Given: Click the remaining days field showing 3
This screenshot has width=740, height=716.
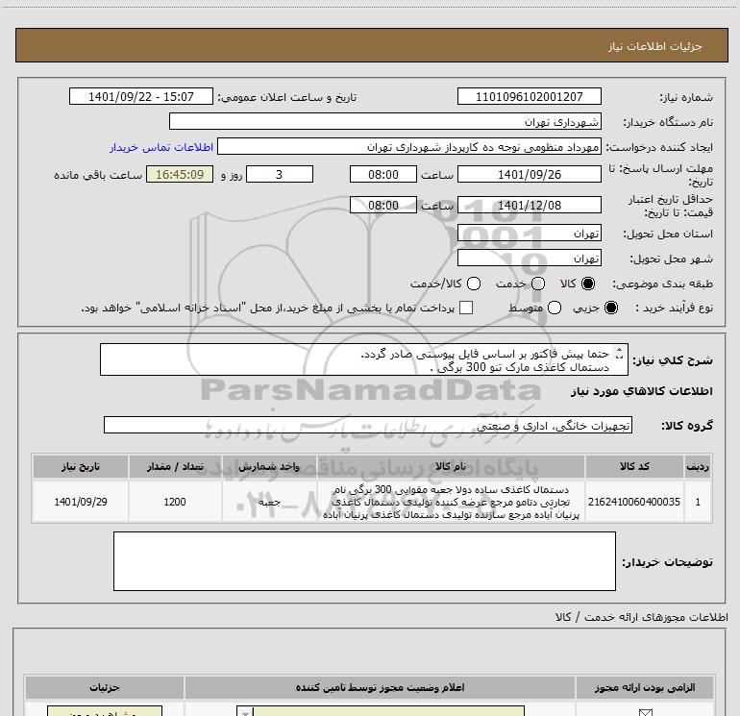Looking at the screenshot, I should tap(280, 174).
